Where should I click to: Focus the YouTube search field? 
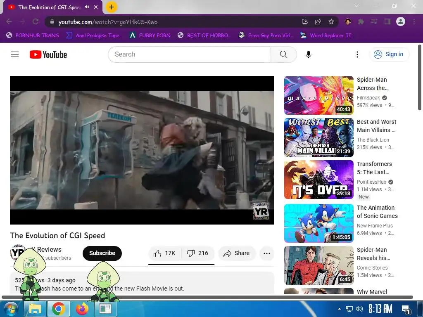pos(189,54)
